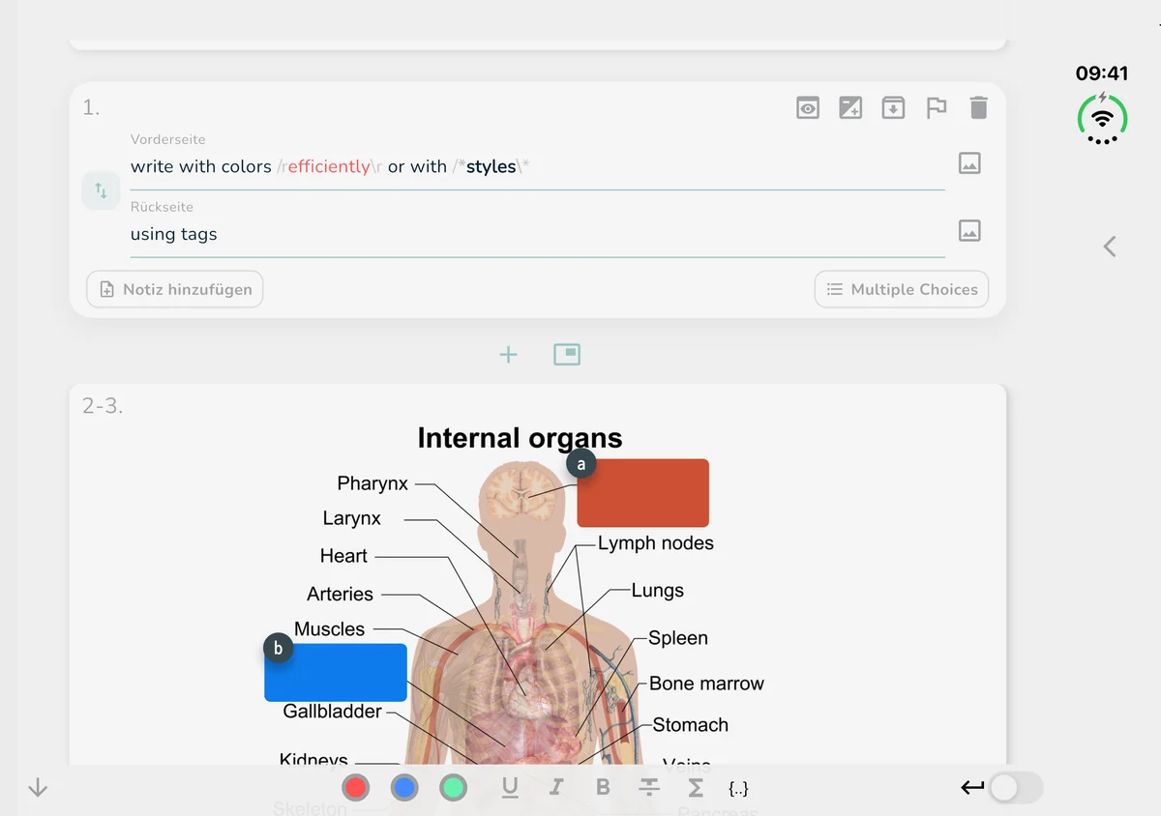This screenshot has height=816, width=1161.
Task: Select the red color swatch
Action: [356, 788]
